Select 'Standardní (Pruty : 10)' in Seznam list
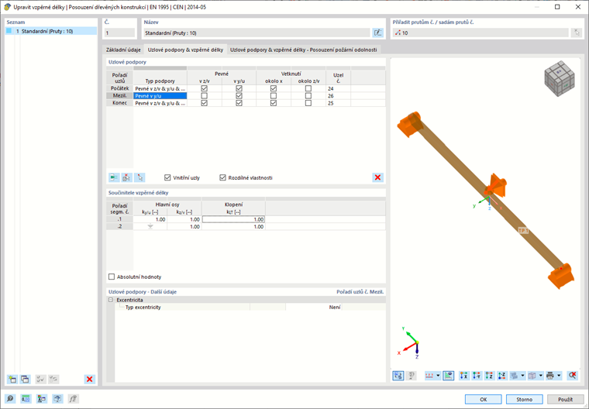This screenshot has height=409, width=589. click(x=51, y=31)
